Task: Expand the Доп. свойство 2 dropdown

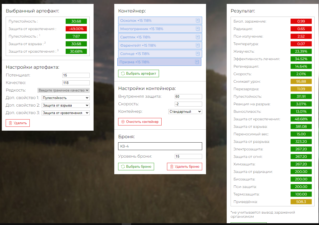Action: (65, 106)
